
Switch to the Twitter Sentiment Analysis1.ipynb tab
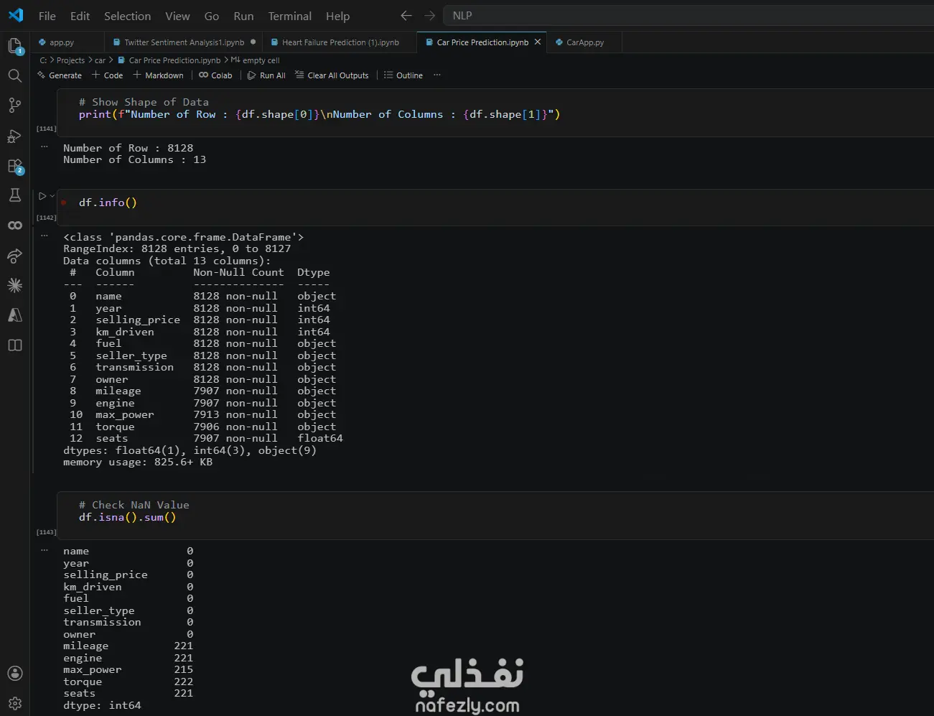184,42
